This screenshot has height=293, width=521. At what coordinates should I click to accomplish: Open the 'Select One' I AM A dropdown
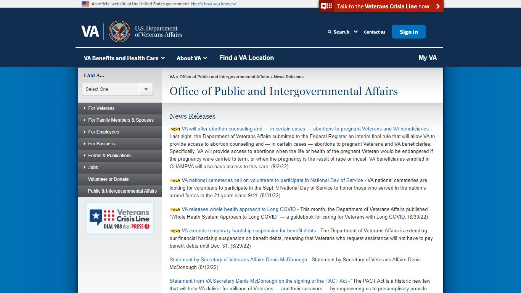click(x=117, y=89)
